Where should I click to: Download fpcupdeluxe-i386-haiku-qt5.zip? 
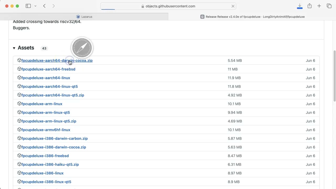(x=50, y=165)
